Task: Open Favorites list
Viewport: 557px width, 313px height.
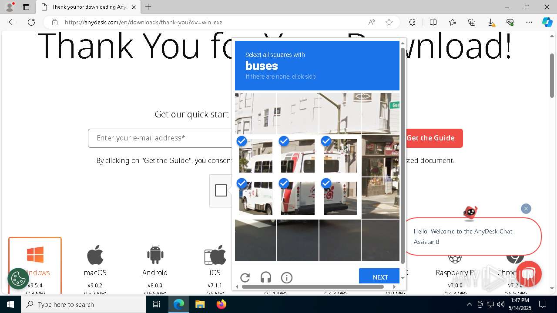Action: click(x=453, y=22)
